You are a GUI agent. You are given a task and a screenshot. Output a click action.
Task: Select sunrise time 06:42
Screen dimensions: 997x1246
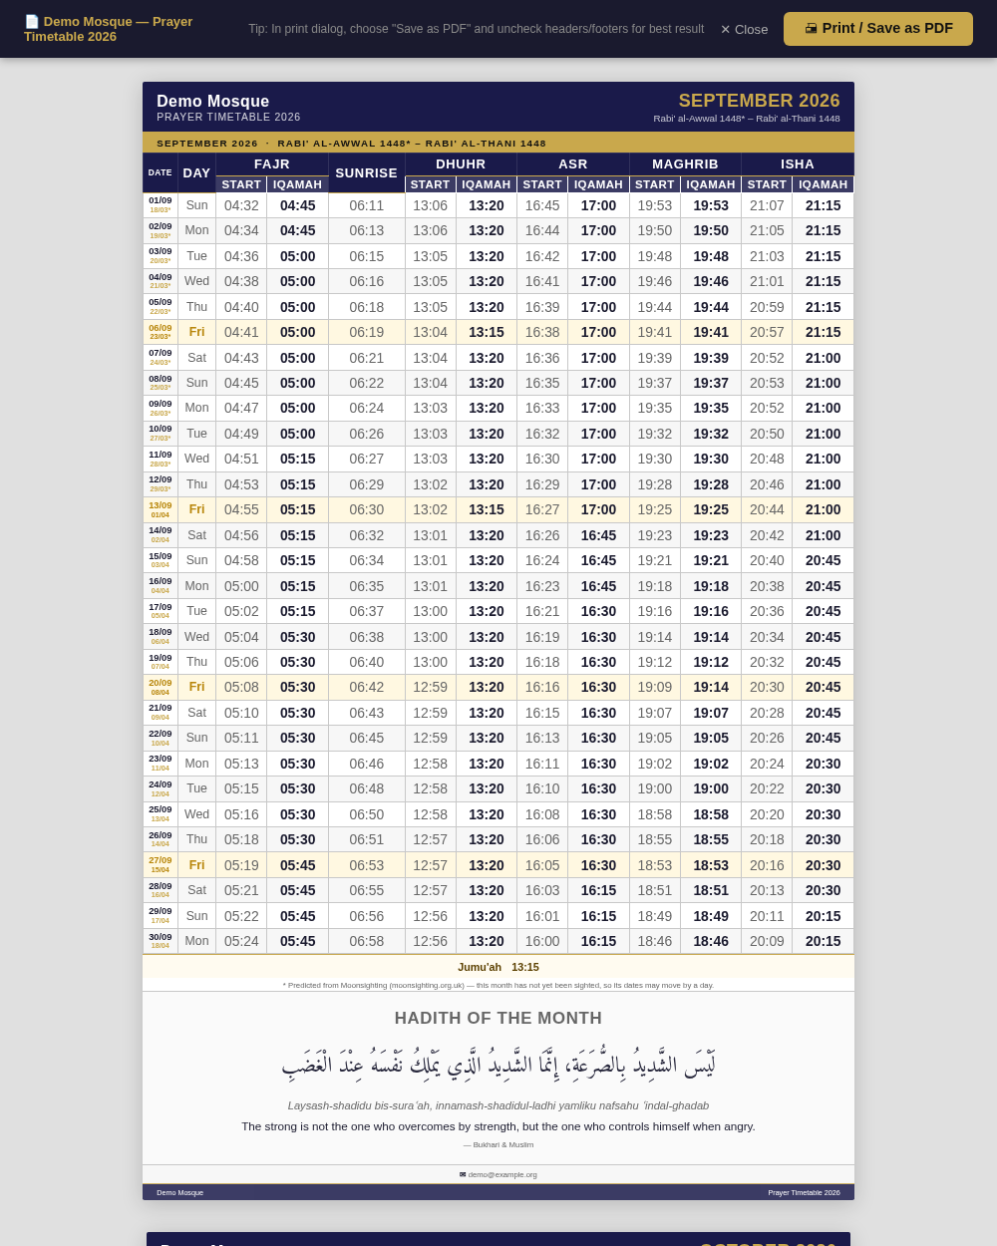pyautogui.click(x=367, y=687)
